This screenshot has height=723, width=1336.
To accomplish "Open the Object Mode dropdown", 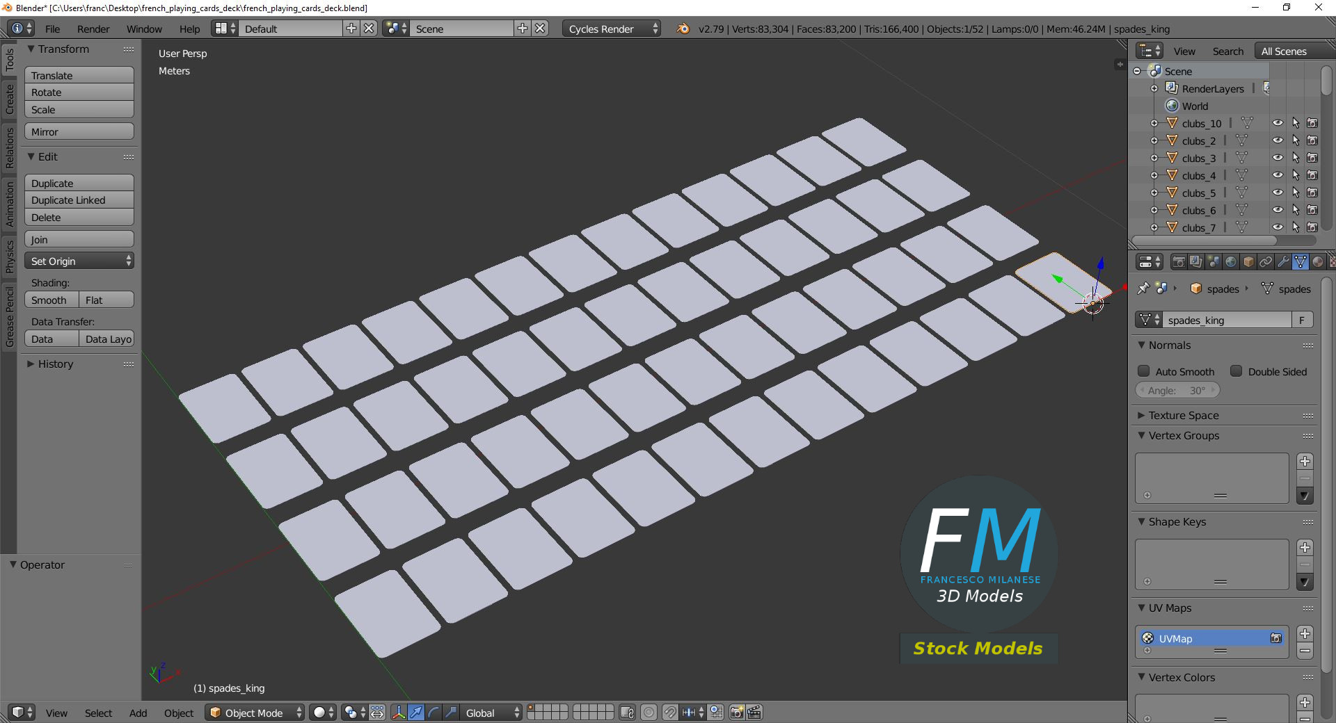I will coord(255,713).
